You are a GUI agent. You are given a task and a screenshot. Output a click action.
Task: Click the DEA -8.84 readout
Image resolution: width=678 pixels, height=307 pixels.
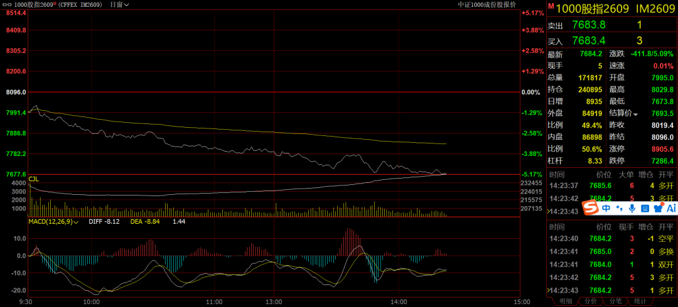145,222
